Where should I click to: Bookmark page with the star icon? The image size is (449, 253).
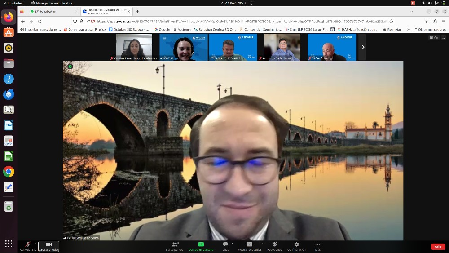click(x=391, y=21)
